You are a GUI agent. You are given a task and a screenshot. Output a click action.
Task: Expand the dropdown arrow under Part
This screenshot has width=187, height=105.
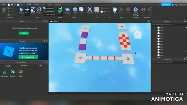coord(75,15)
